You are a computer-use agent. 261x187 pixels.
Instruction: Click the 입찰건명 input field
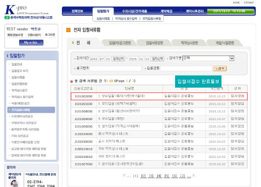point(186,69)
